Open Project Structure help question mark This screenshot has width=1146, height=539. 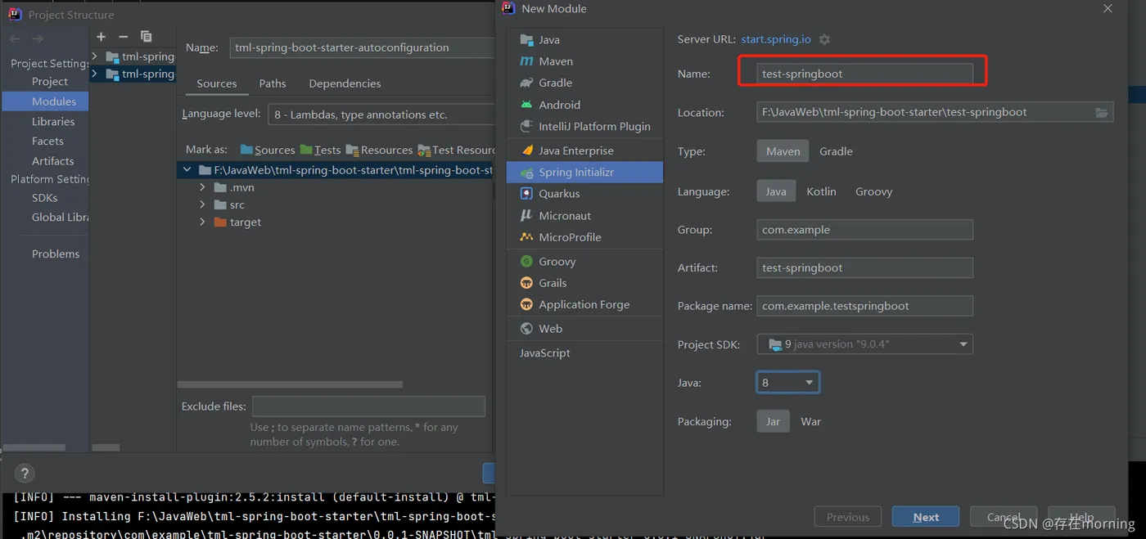click(25, 473)
